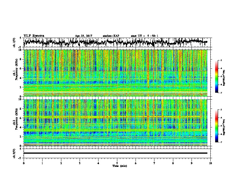The width and height of the screenshot is (237, 183).
Task: Click the ch.2 colorbar "log(PSD)(V²/Hz)" label
Action: 224,127
